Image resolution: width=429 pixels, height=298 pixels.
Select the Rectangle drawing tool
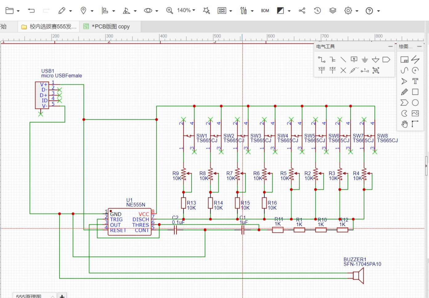point(415,92)
